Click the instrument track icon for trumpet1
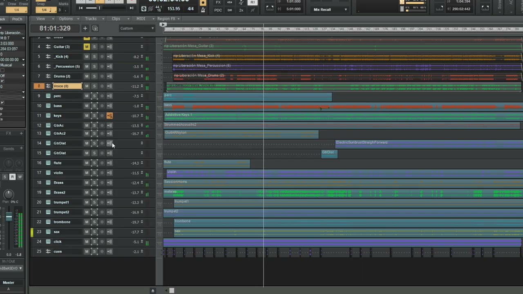The width and height of the screenshot is (523, 294). coord(48,202)
